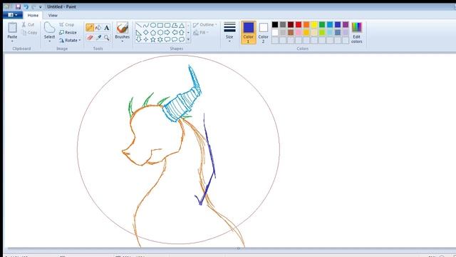The image size is (456, 257).
Task: Pick the green color swatch
Action: (322, 25)
